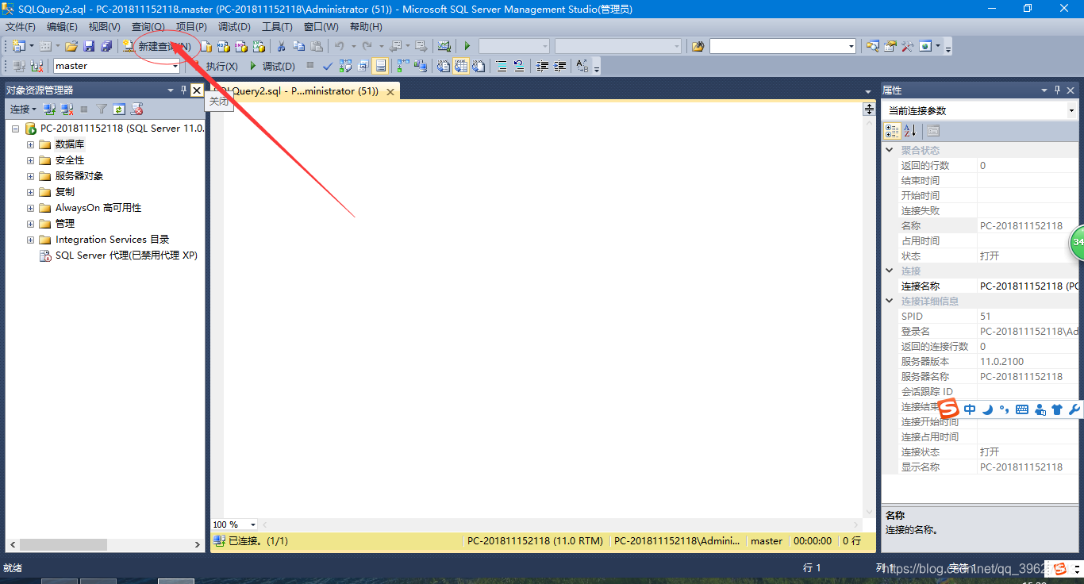1084x584 pixels.
Task: Open the 视图(V) View menu
Action: point(104,27)
